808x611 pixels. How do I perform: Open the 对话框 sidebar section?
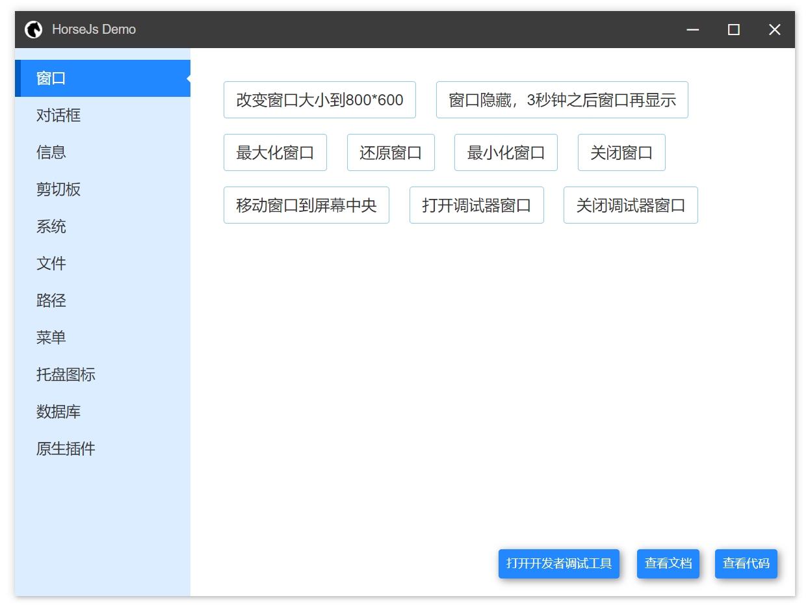(103, 116)
